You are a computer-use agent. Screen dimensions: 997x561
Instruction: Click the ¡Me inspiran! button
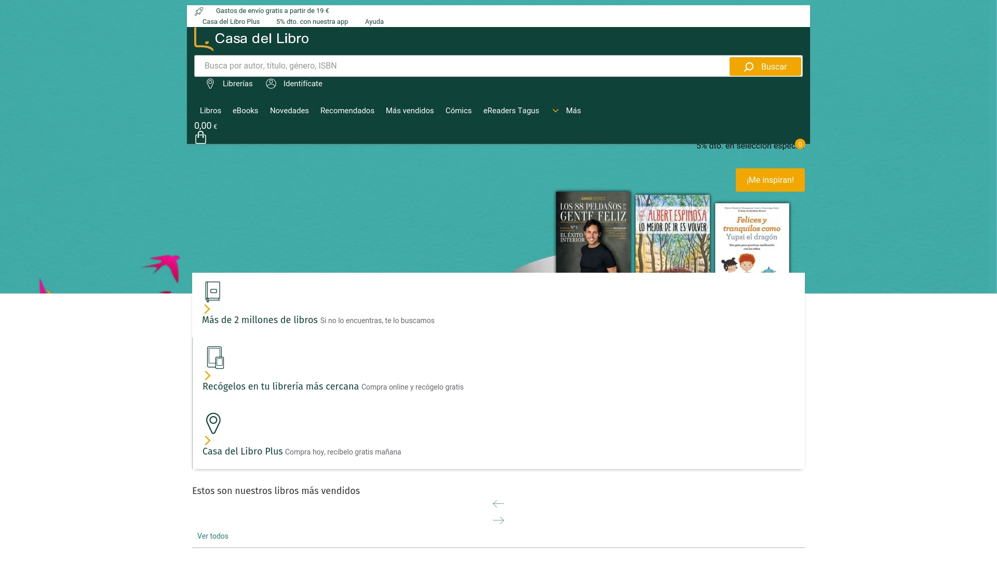pyautogui.click(x=770, y=180)
